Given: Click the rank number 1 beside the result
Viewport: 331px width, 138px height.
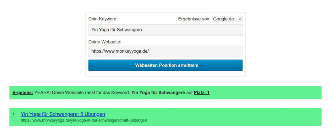Looking at the screenshot, I should coord(14,114).
